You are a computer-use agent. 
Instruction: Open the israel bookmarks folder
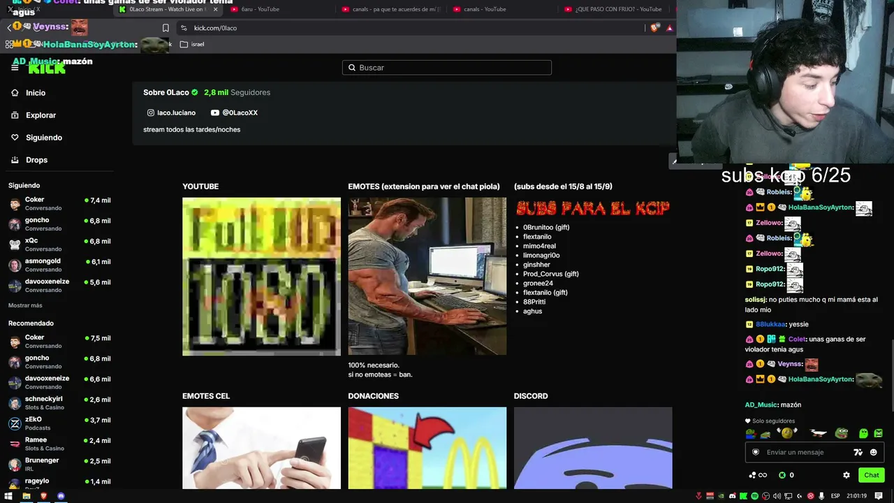(192, 44)
